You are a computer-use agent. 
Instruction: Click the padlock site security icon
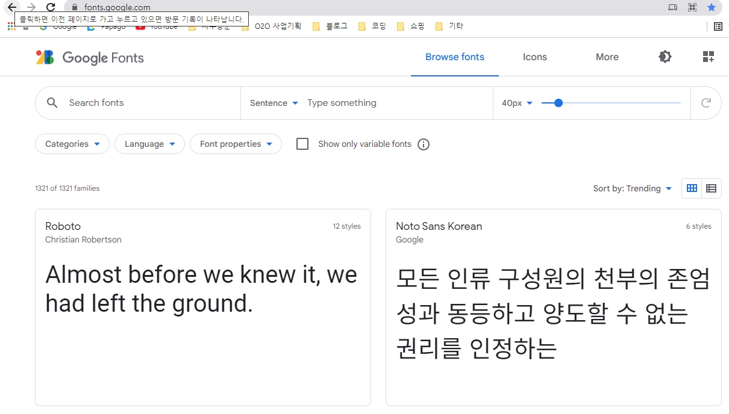(75, 7)
